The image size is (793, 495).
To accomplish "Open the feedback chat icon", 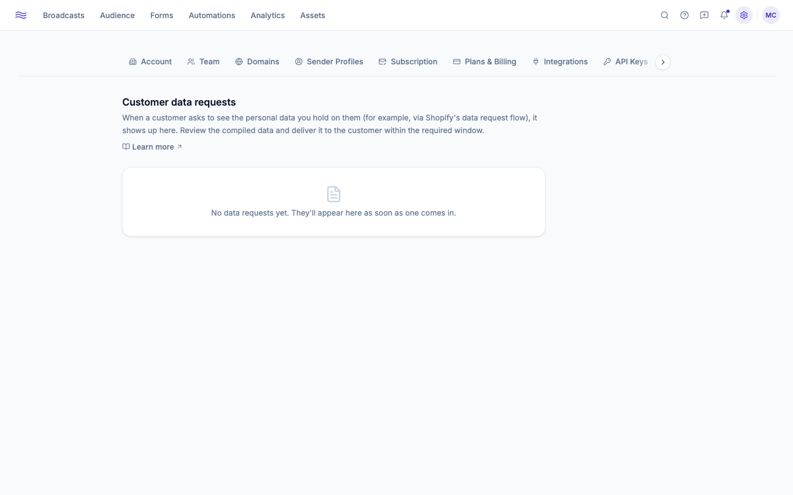I will [704, 15].
